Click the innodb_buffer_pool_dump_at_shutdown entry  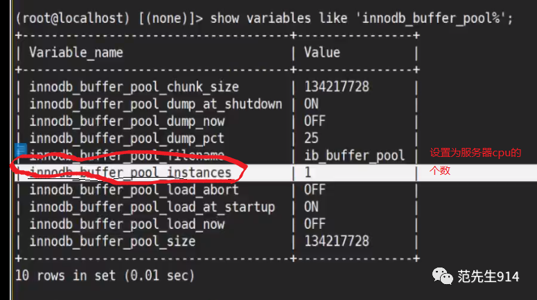coord(156,104)
